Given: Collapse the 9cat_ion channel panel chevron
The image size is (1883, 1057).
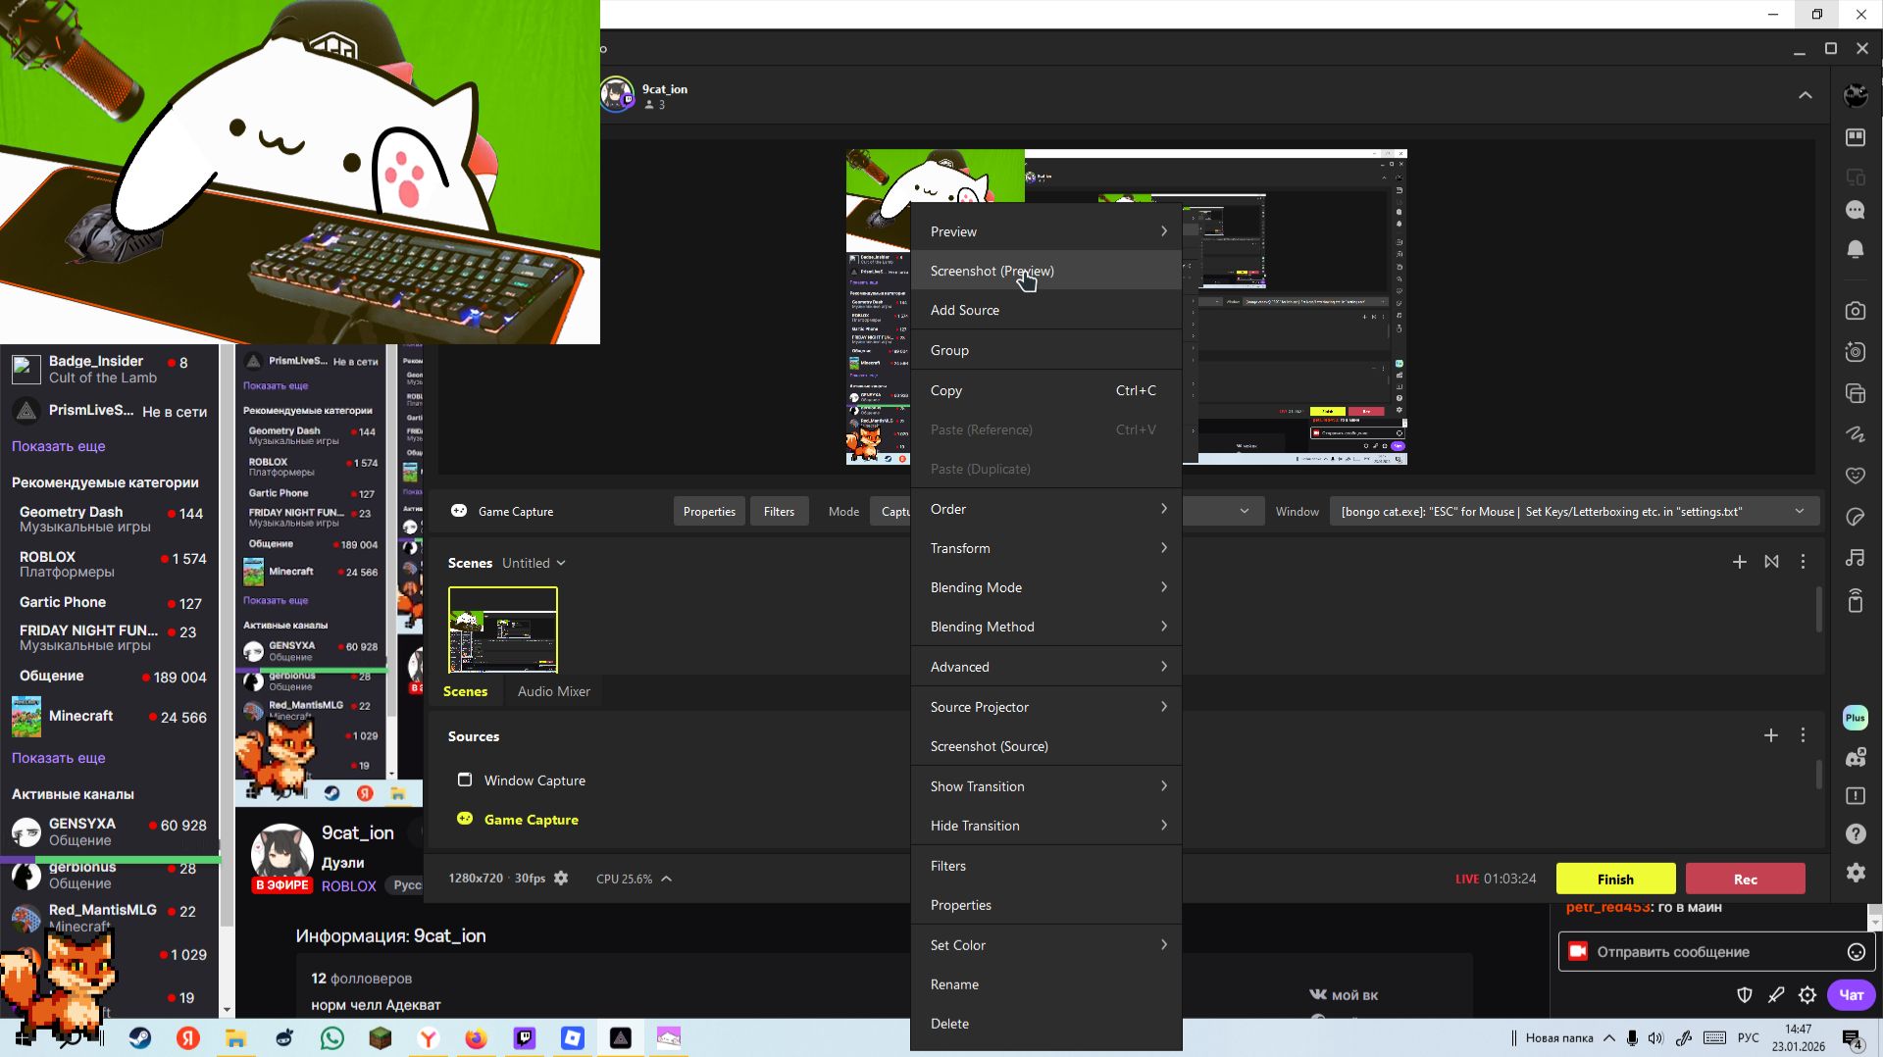Looking at the screenshot, I should point(1805,95).
